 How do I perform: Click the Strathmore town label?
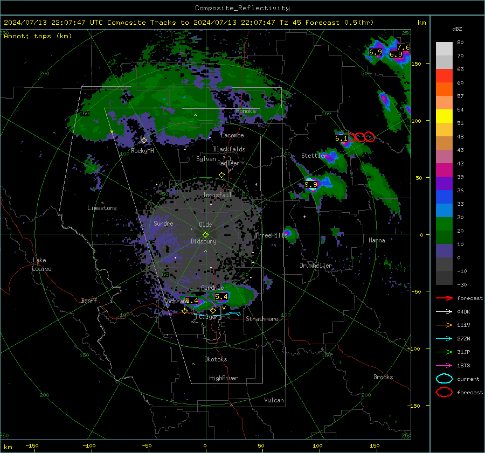tap(262, 319)
